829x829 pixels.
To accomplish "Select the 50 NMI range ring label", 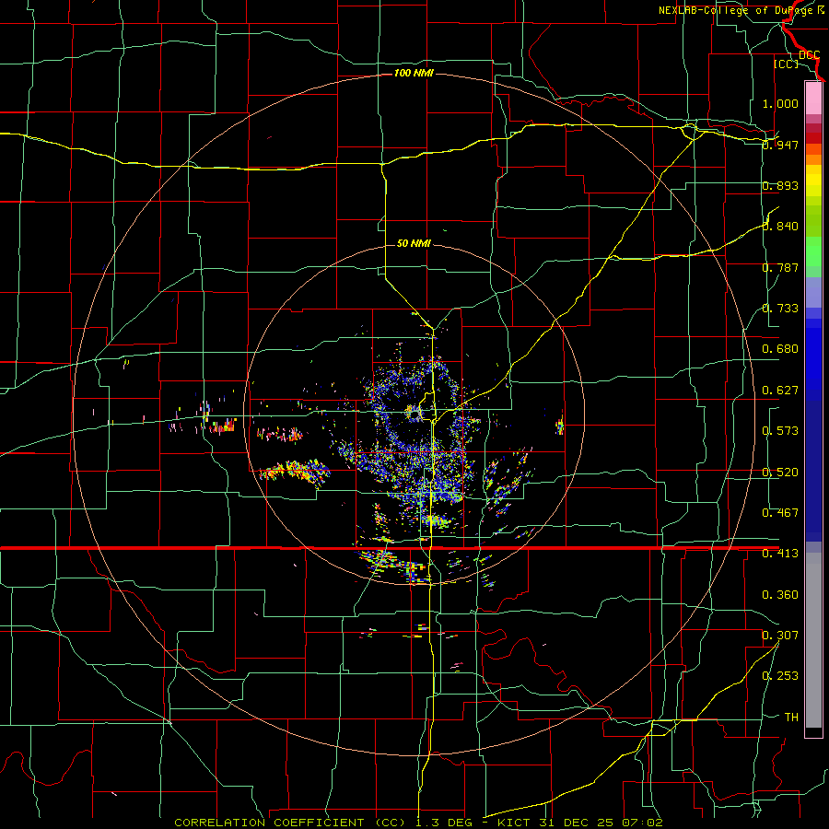I will (x=414, y=243).
